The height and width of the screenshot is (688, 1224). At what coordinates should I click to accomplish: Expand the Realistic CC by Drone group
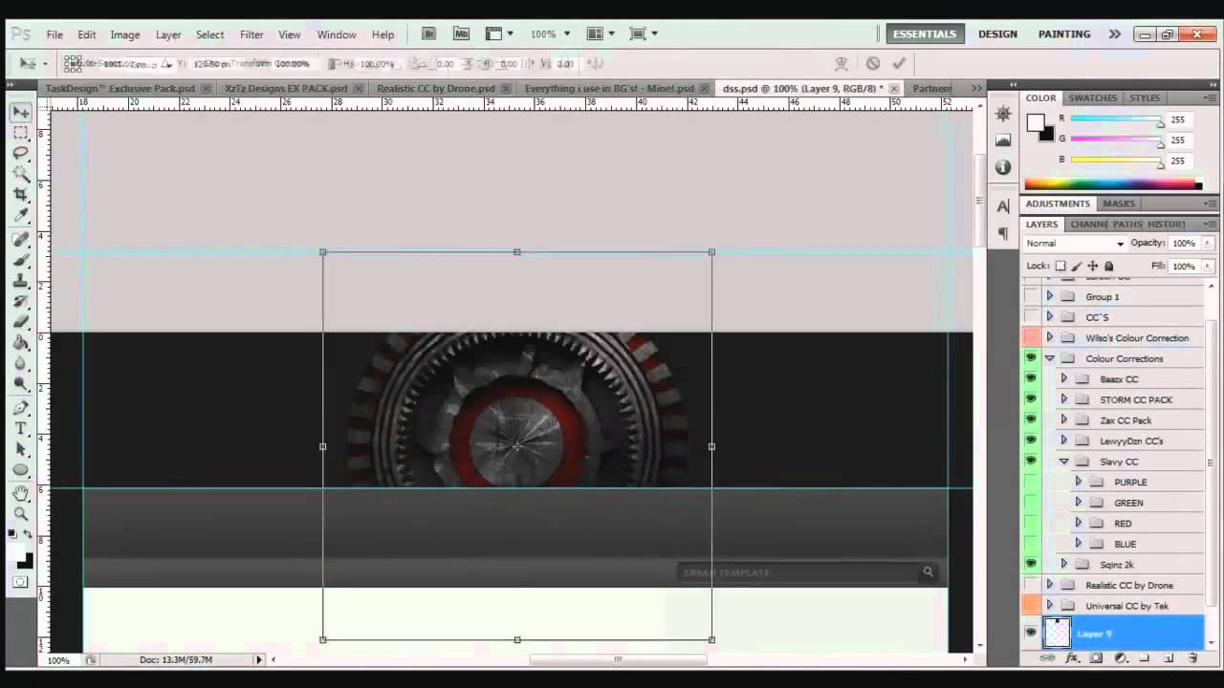point(1049,585)
